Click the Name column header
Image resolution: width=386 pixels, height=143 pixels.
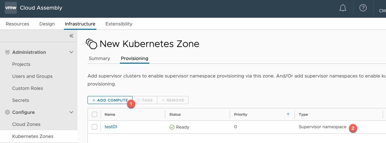[x=110, y=114]
